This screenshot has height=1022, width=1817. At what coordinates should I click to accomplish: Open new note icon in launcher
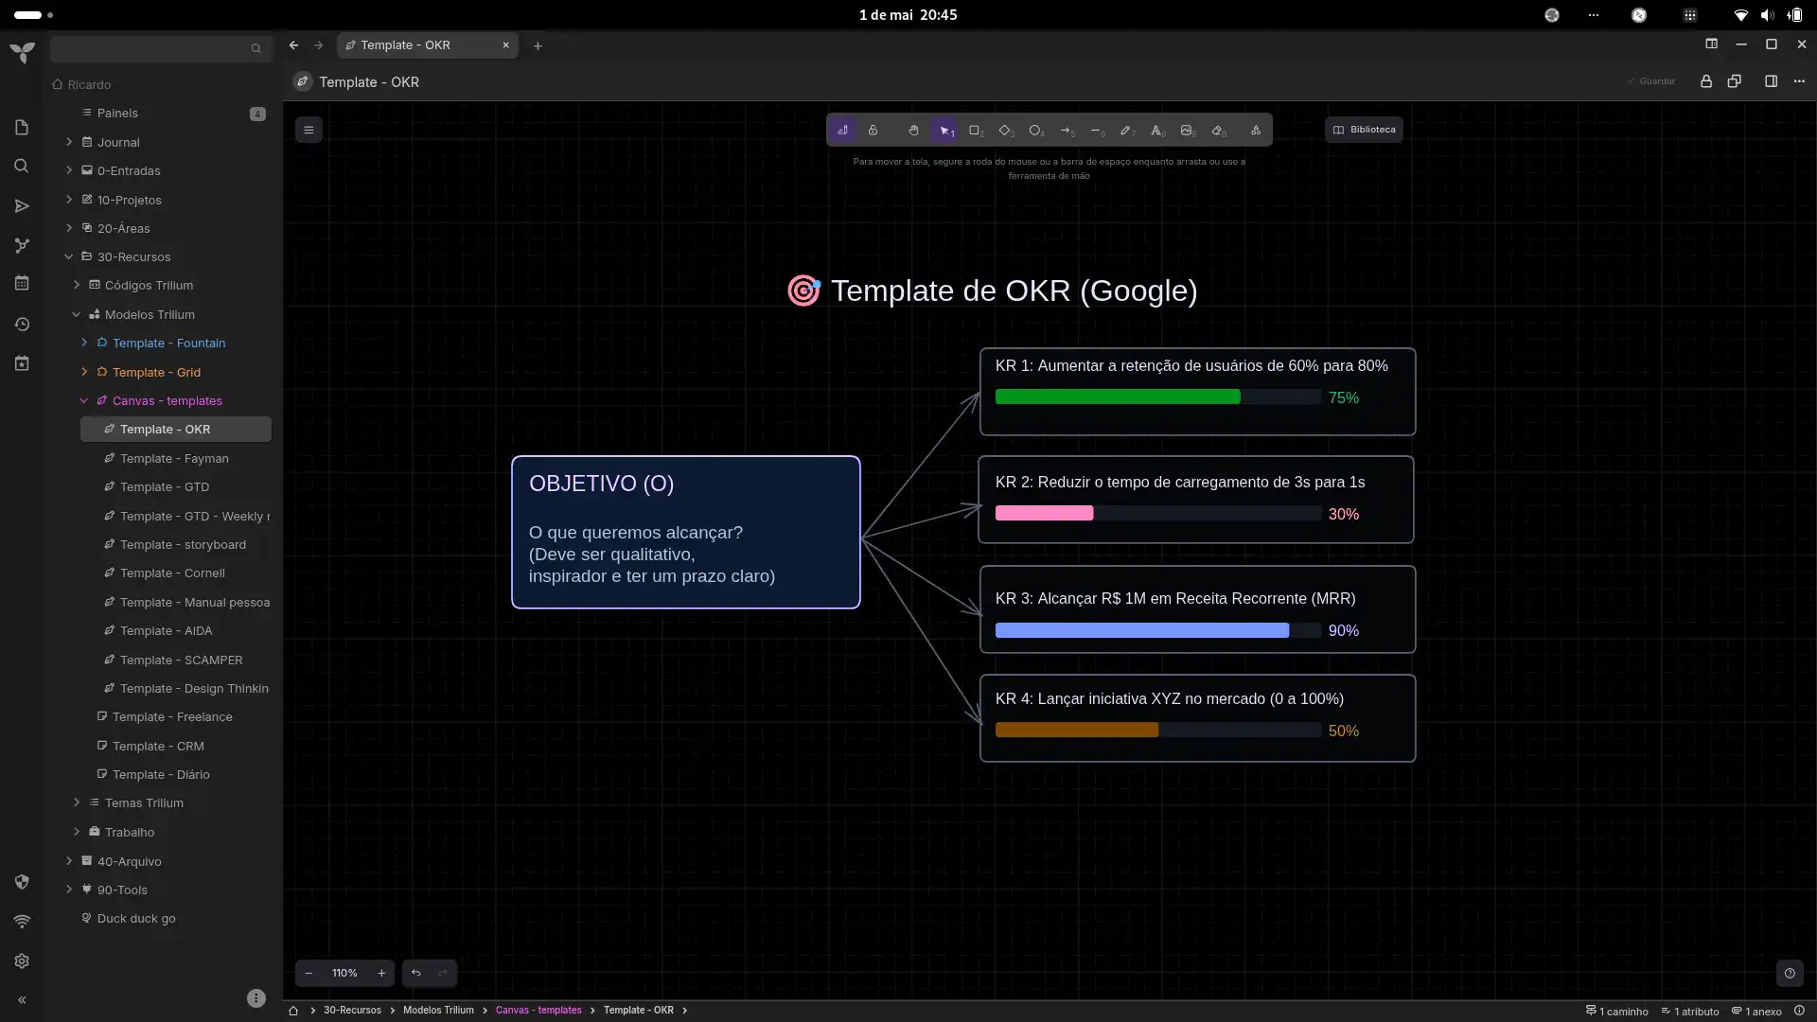[x=22, y=128]
